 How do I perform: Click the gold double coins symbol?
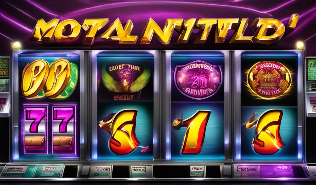pyautogui.click(x=49, y=79)
